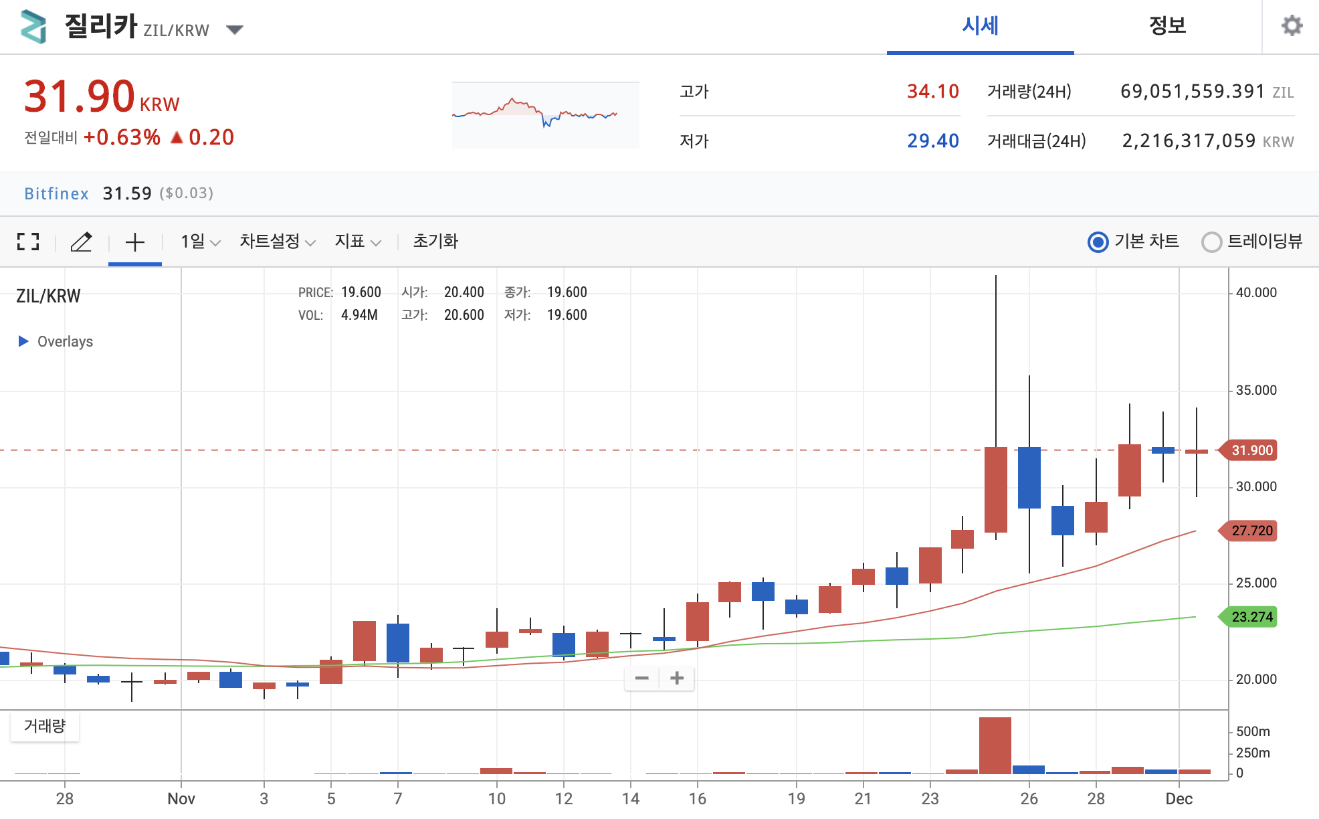1319x819 pixels.
Task: Click the Bitfinex exchange link
Action: (x=56, y=193)
